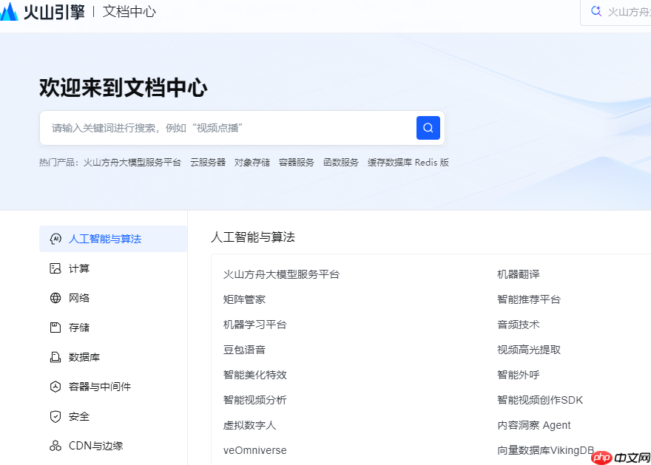
Task: Select the database icon next to 数据库
Action: (55, 356)
